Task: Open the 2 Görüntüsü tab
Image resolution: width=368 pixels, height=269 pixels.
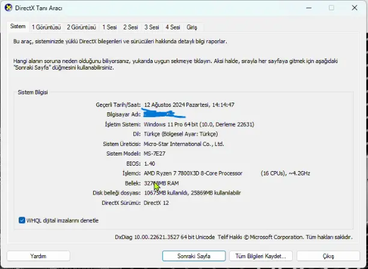Action: pos(81,27)
